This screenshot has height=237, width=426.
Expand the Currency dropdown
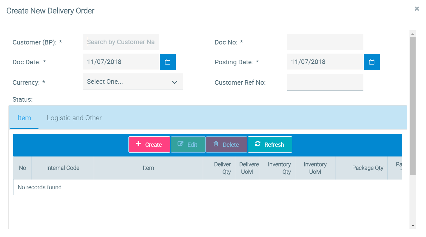(x=133, y=82)
